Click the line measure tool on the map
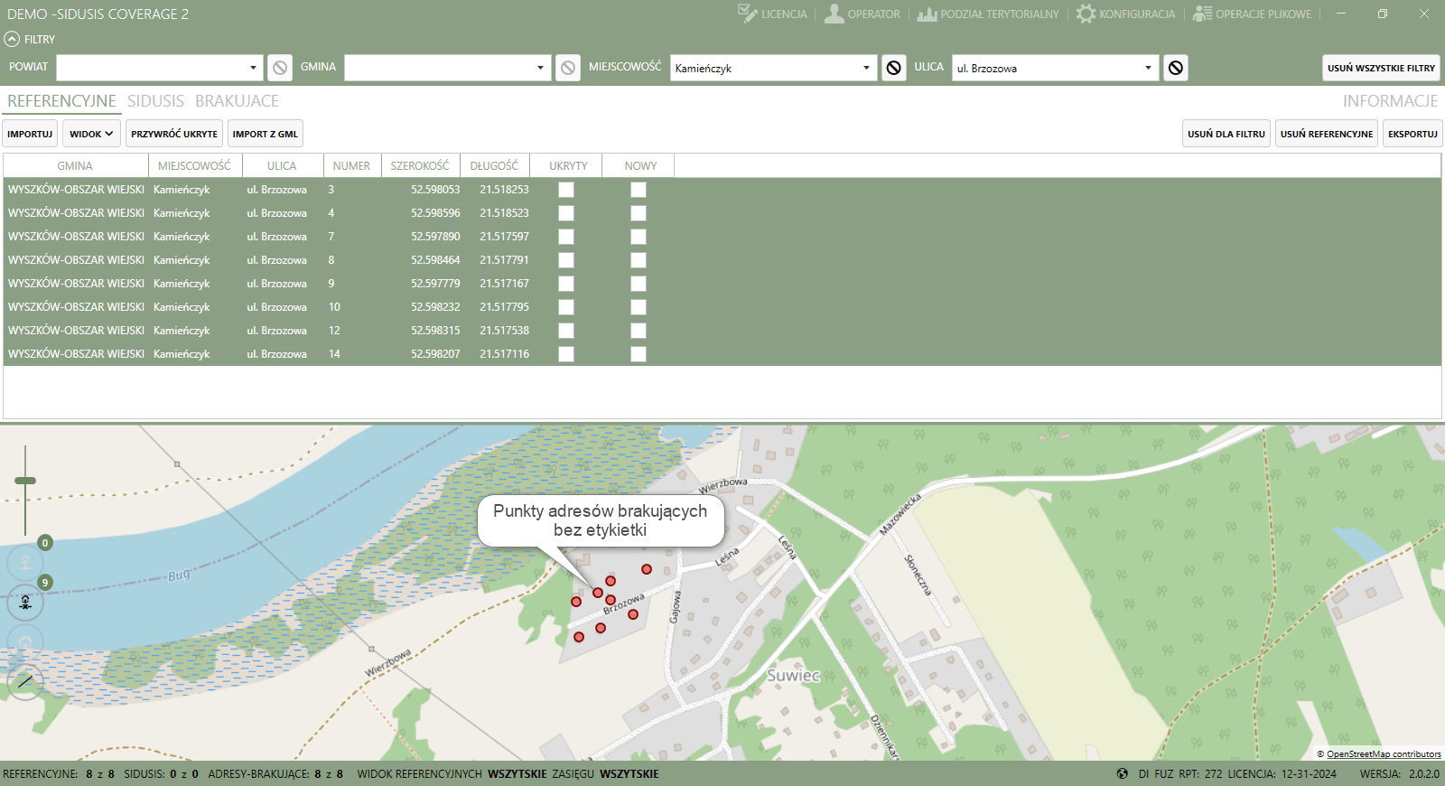 pos(25,681)
